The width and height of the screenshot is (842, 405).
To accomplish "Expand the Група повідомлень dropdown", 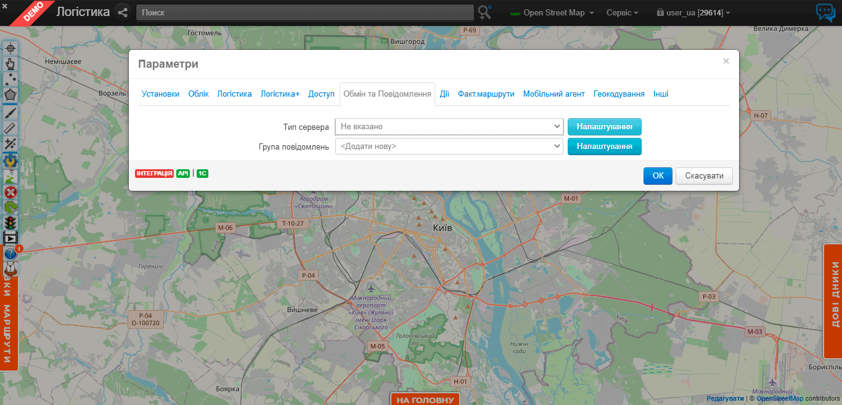I will [x=449, y=146].
